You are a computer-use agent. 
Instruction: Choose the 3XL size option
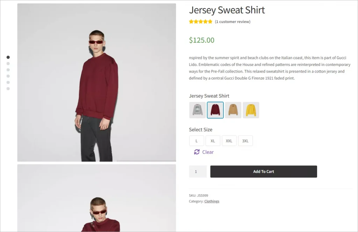pos(245,141)
